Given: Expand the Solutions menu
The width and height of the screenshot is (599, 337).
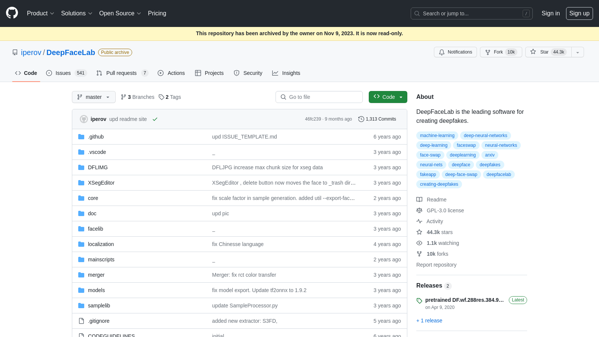Looking at the screenshot, I should point(76,13).
